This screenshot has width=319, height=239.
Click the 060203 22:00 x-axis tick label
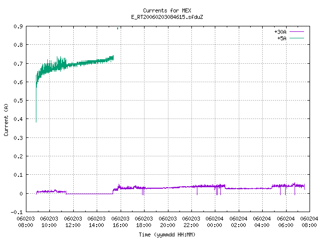coord(191,222)
